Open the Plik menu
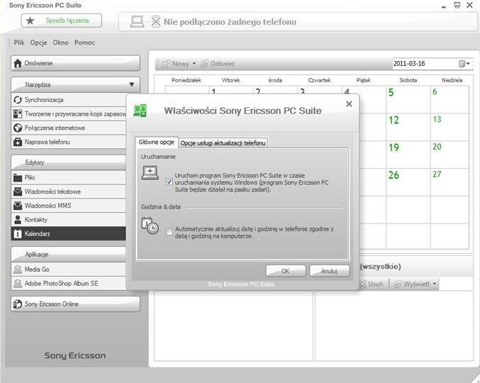Screen dimensions: 480x383 [x=19, y=43]
